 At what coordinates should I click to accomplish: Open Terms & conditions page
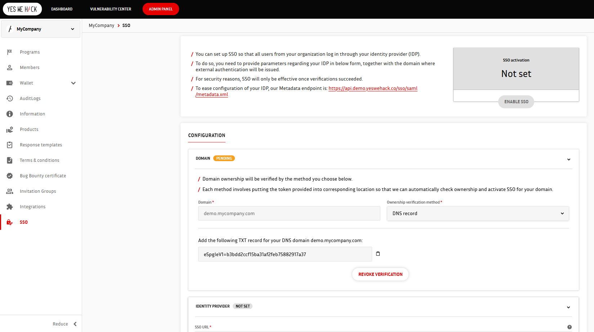click(40, 160)
